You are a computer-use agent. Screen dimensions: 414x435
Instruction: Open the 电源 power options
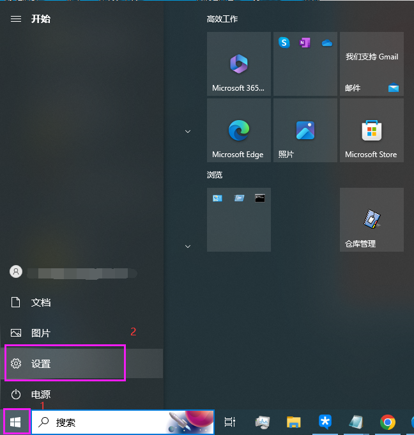(x=82, y=394)
